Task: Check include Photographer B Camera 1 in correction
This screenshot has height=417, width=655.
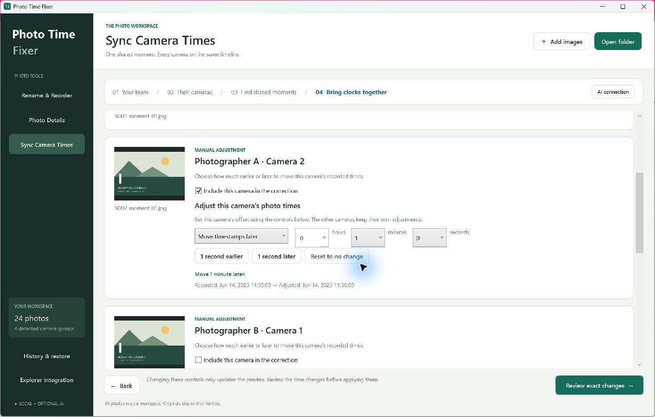Action: point(199,360)
